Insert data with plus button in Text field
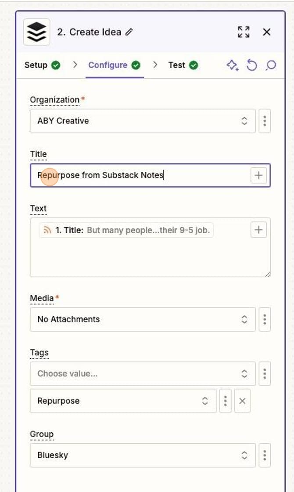 coord(258,230)
